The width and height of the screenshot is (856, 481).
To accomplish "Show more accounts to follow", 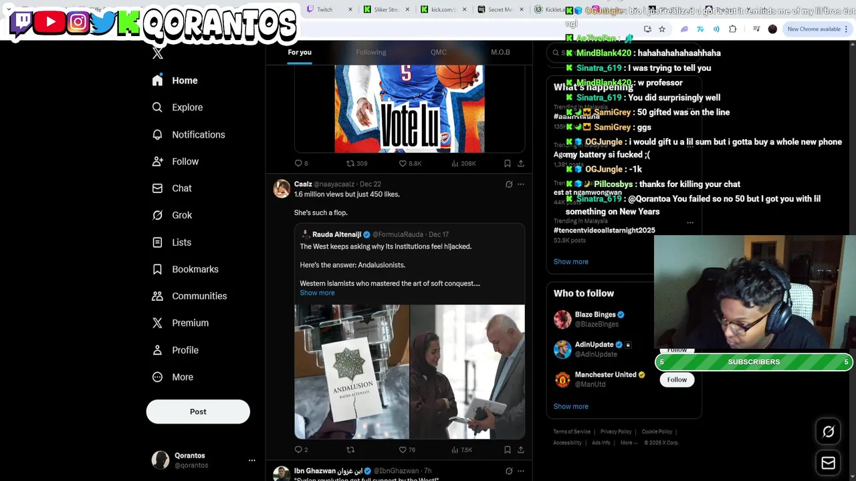I will coord(571,406).
